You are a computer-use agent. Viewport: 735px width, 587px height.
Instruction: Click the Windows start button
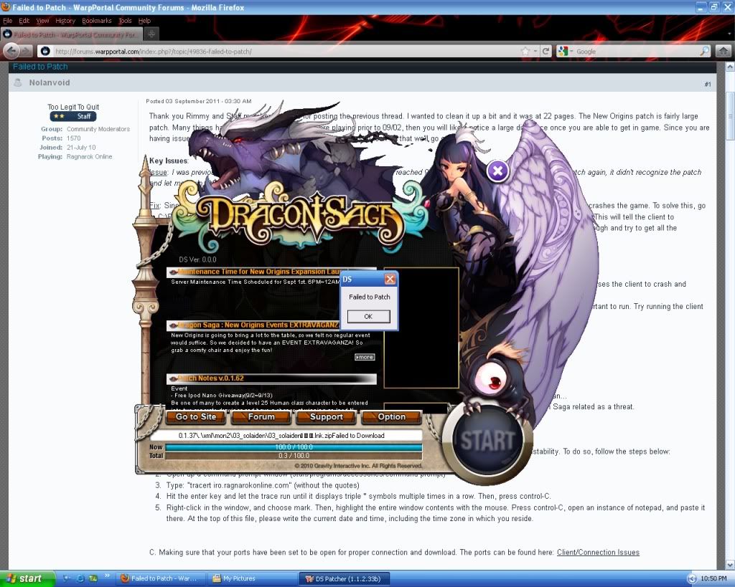(27, 578)
